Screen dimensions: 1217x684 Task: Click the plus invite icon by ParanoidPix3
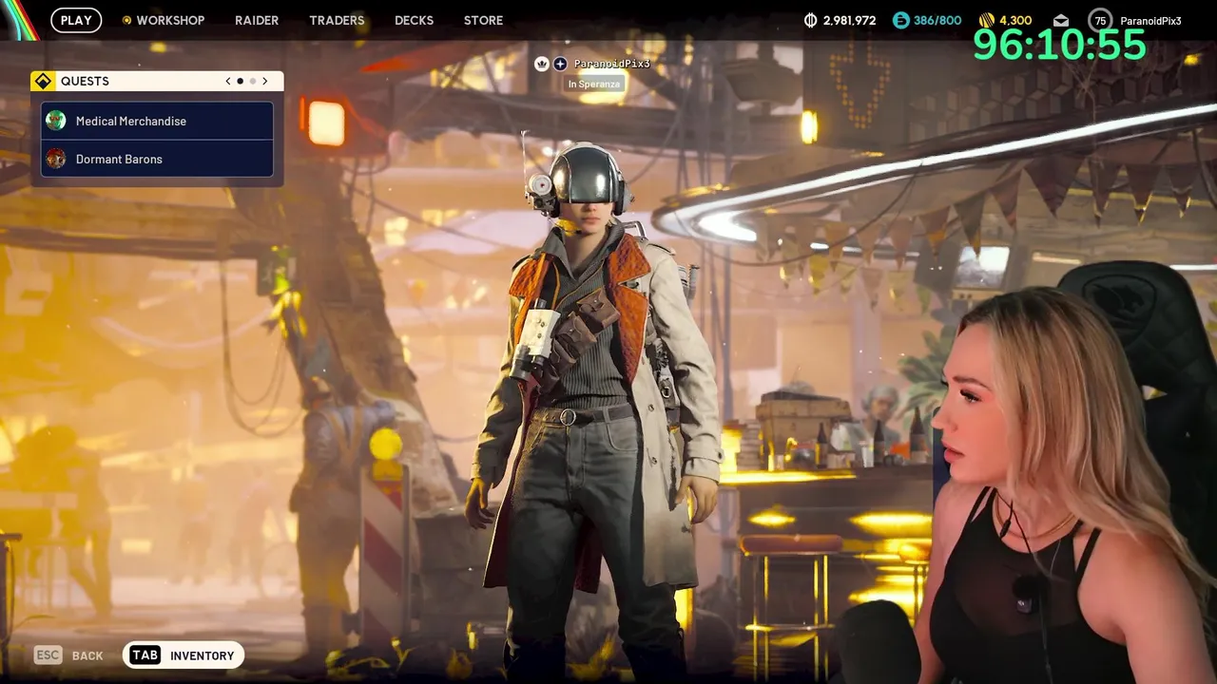[x=560, y=64]
